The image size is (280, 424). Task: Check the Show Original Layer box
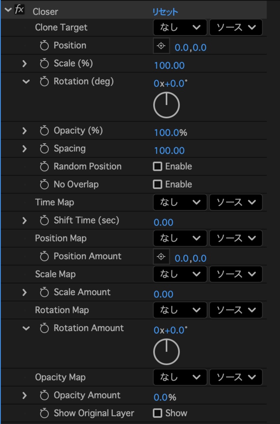[x=158, y=413]
